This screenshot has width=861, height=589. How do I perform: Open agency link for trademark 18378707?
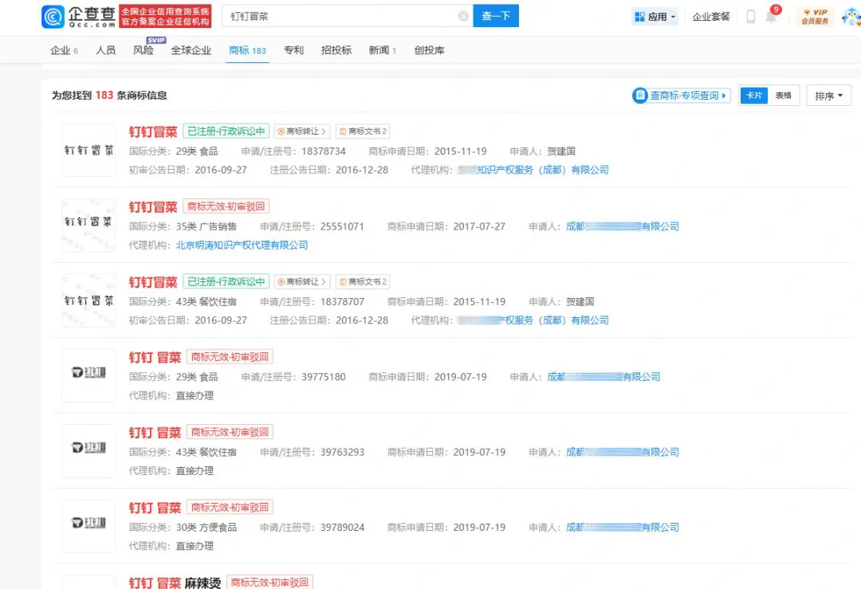point(533,320)
